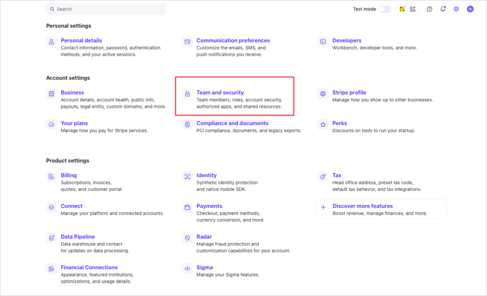The height and width of the screenshot is (296, 487).
Task: Open the Financial Connections link
Action: (x=89, y=267)
